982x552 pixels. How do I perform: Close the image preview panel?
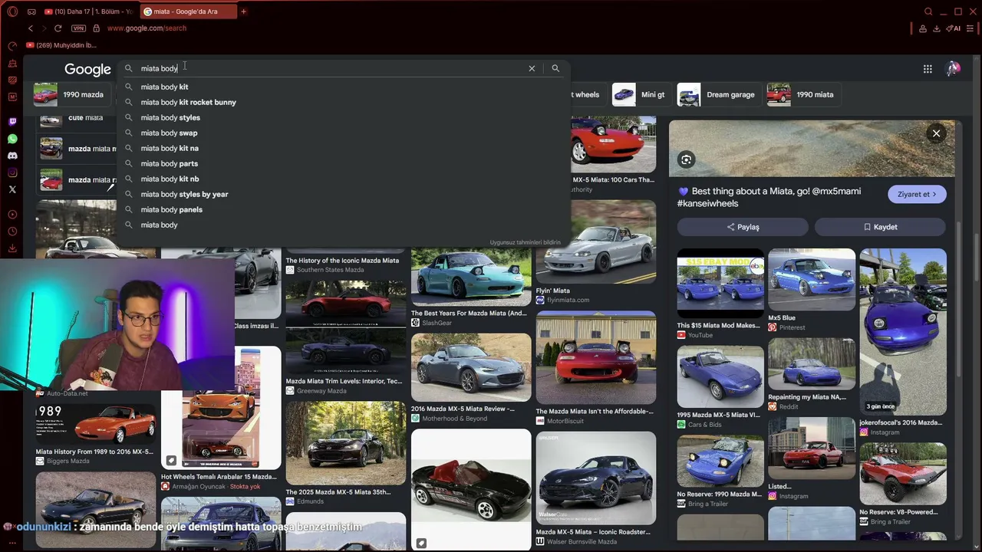[x=936, y=133]
